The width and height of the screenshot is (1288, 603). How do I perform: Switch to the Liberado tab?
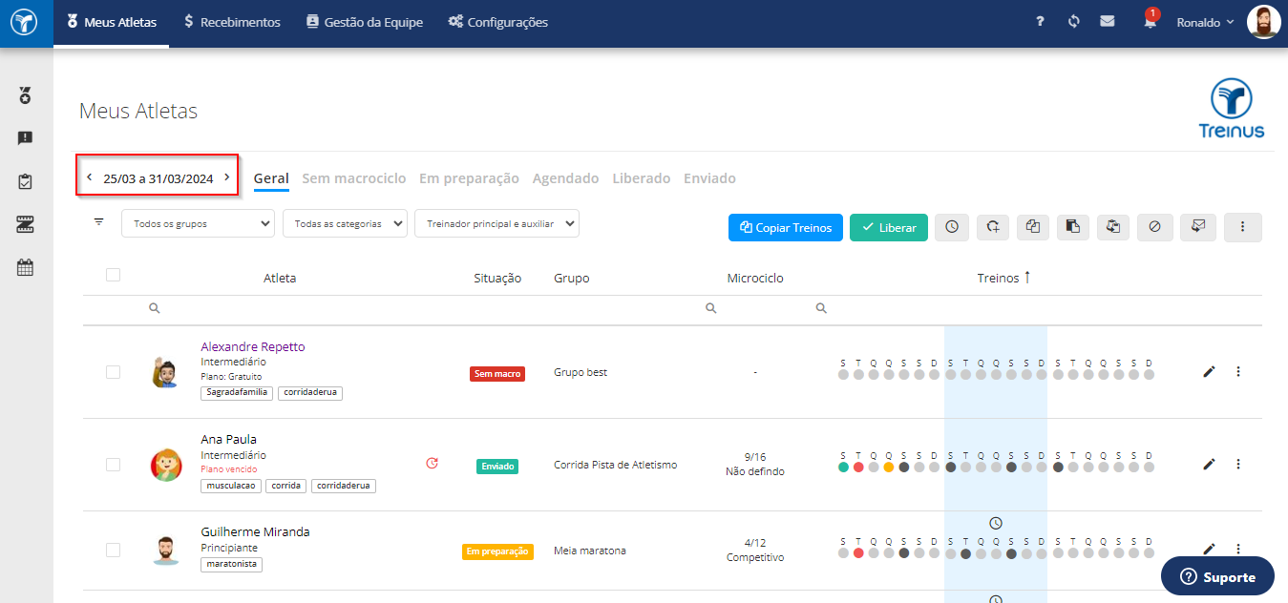point(641,178)
